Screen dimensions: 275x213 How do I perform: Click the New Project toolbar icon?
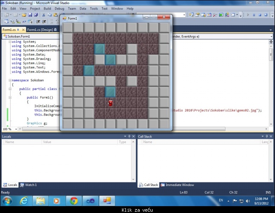tap(6, 15)
